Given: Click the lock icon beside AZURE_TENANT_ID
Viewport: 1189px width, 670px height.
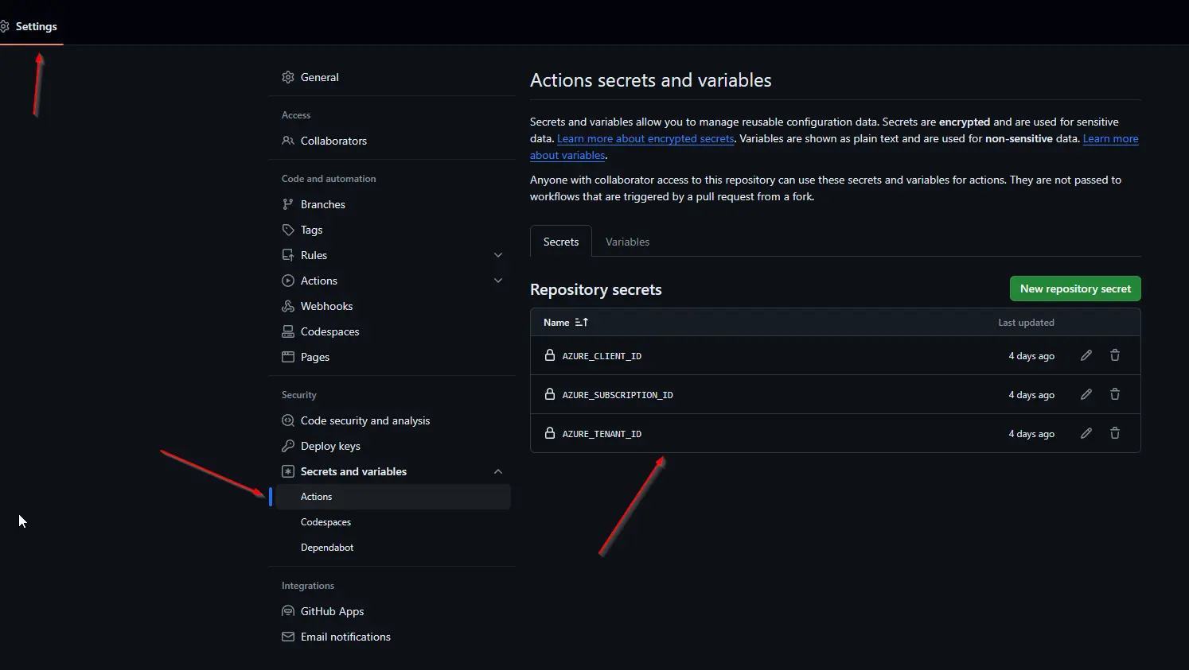Looking at the screenshot, I should [549, 433].
